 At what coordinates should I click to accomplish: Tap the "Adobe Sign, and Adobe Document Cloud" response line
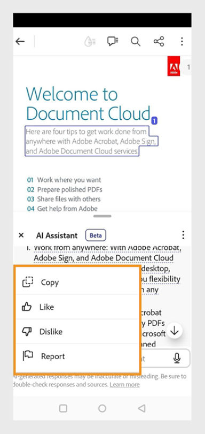[104, 258]
